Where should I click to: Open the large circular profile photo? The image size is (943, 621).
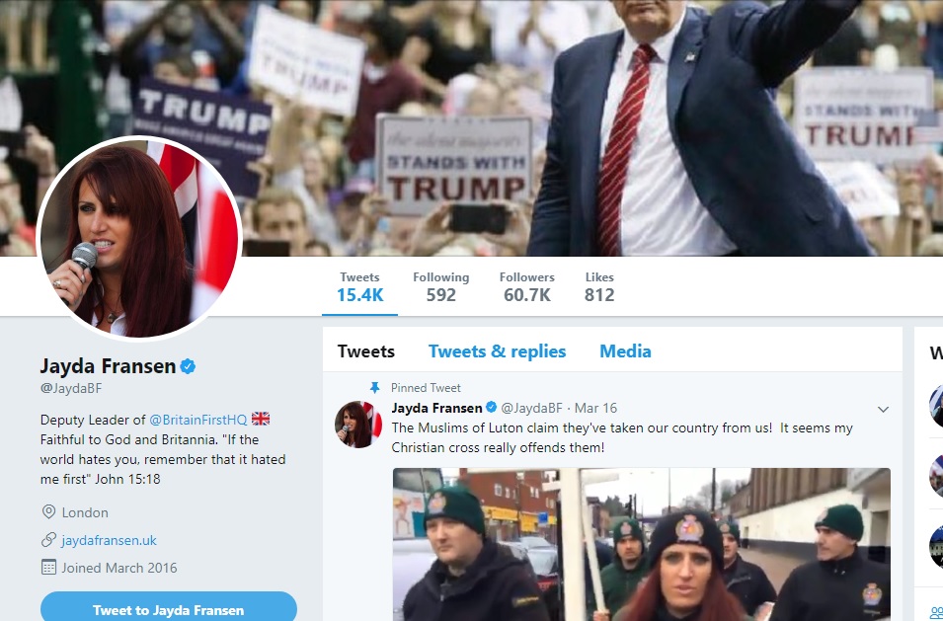click(139, 238)
